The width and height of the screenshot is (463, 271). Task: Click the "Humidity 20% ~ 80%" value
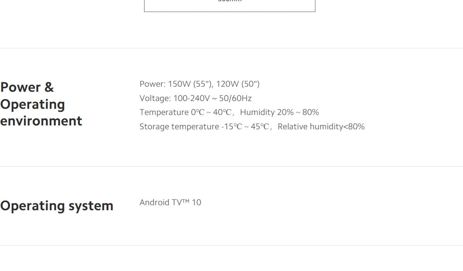tap(279, 112)
